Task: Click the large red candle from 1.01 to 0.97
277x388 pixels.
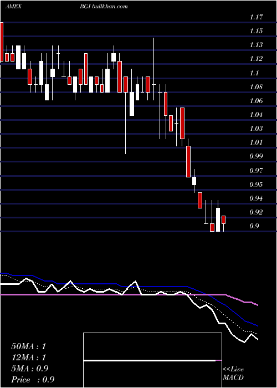Action: [x=188, y=161]
